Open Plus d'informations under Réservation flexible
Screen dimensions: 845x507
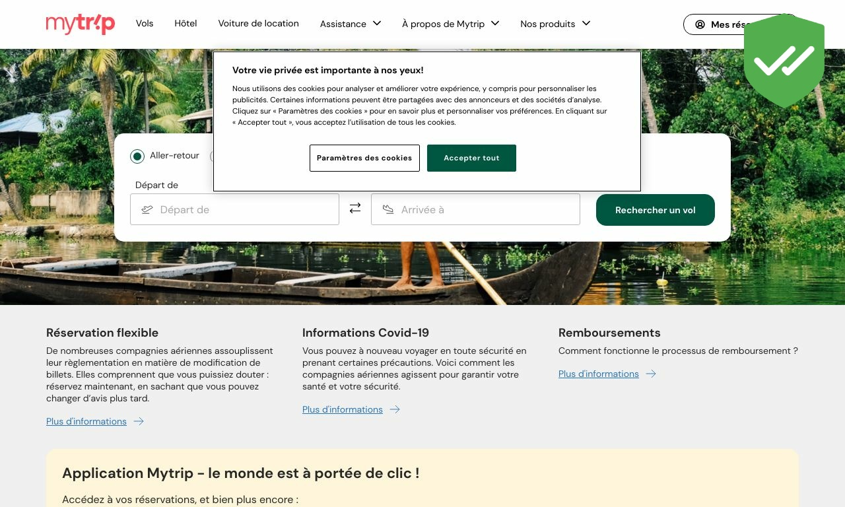tap(86, 421)
